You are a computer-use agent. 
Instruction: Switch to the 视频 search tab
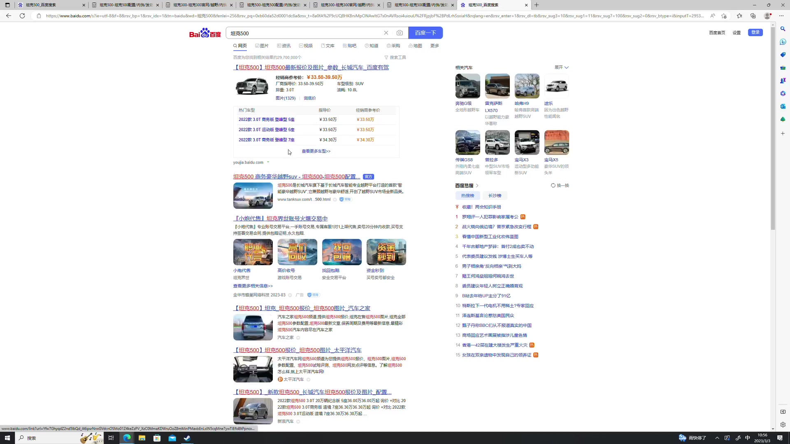click(306, 46)
